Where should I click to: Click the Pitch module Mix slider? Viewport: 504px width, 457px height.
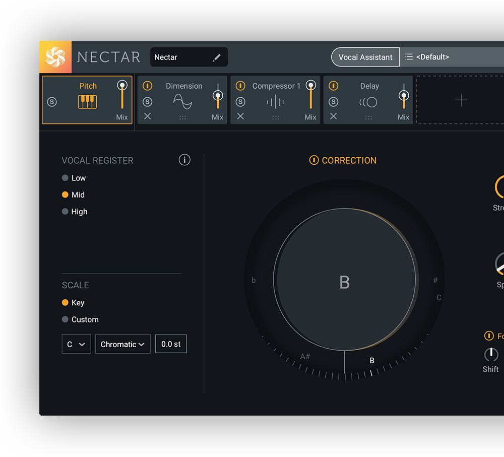pyautogui.click(x=122, y=96)
